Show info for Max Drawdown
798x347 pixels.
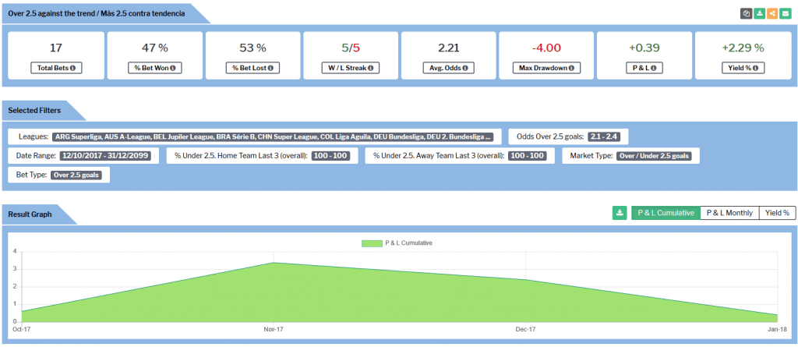tap(571, 68)
